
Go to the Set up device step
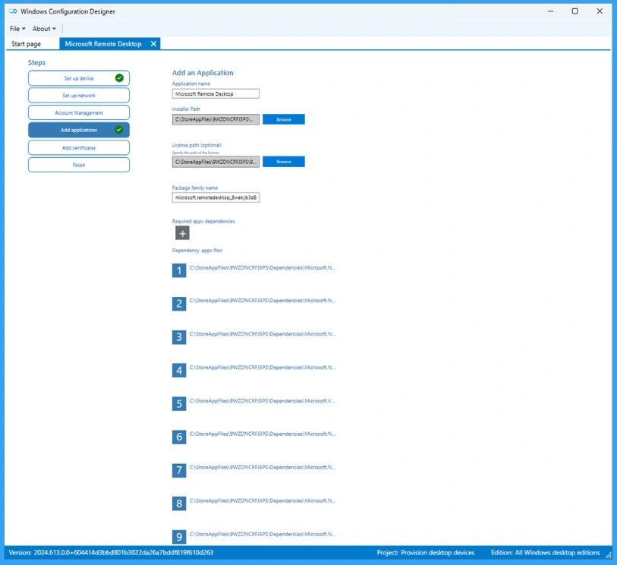point(79,78)
